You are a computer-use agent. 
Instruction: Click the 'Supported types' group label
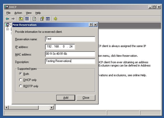(x=27, y=69)
